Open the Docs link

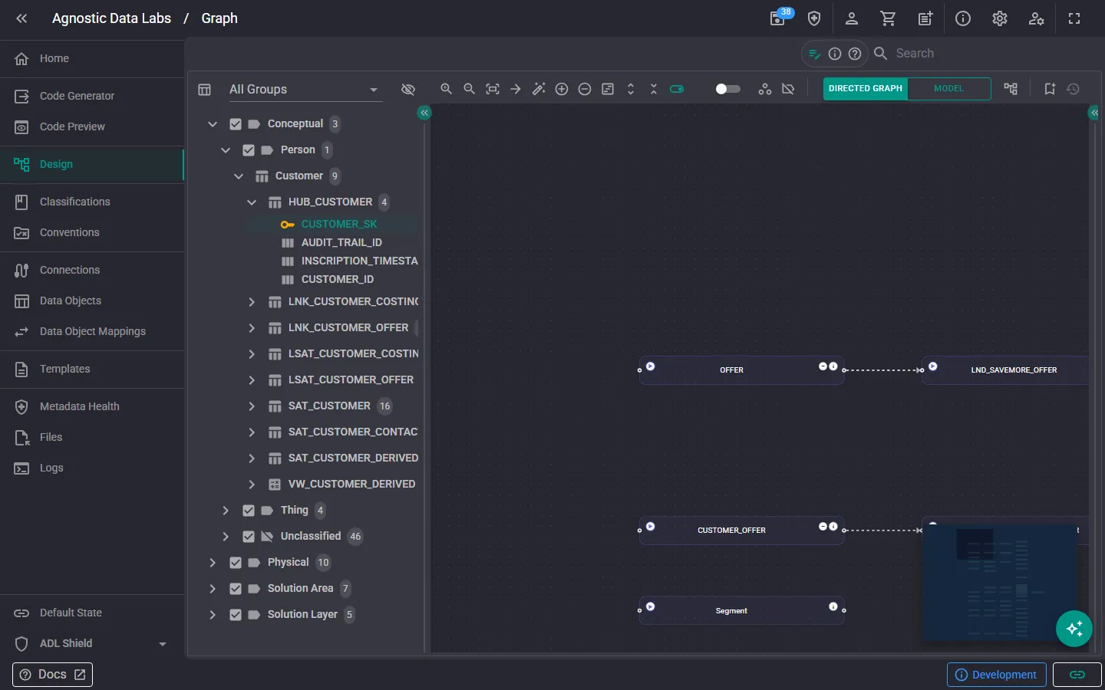pyautogui.click(x=52, y=675)
